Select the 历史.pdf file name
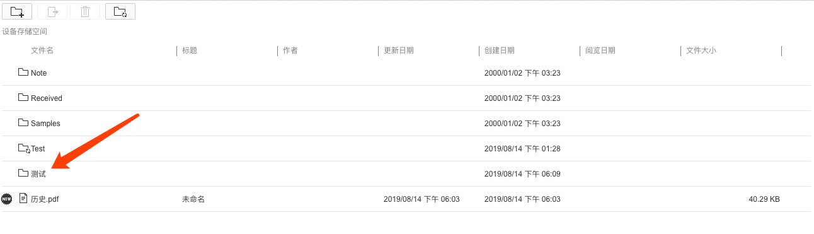Viewport: 814px width, 234px height. 45,199
